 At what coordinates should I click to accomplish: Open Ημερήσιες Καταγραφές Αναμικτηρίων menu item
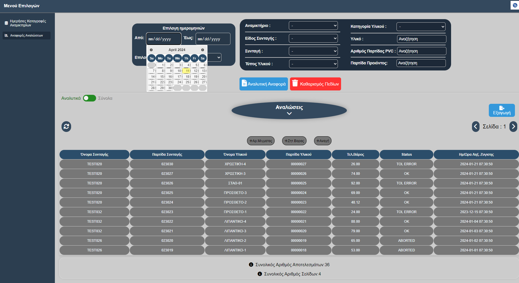pos(27,23)
